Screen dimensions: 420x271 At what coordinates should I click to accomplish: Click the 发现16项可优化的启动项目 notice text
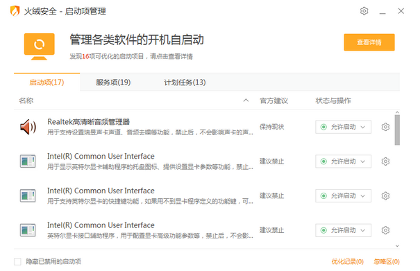coord(131,56)
